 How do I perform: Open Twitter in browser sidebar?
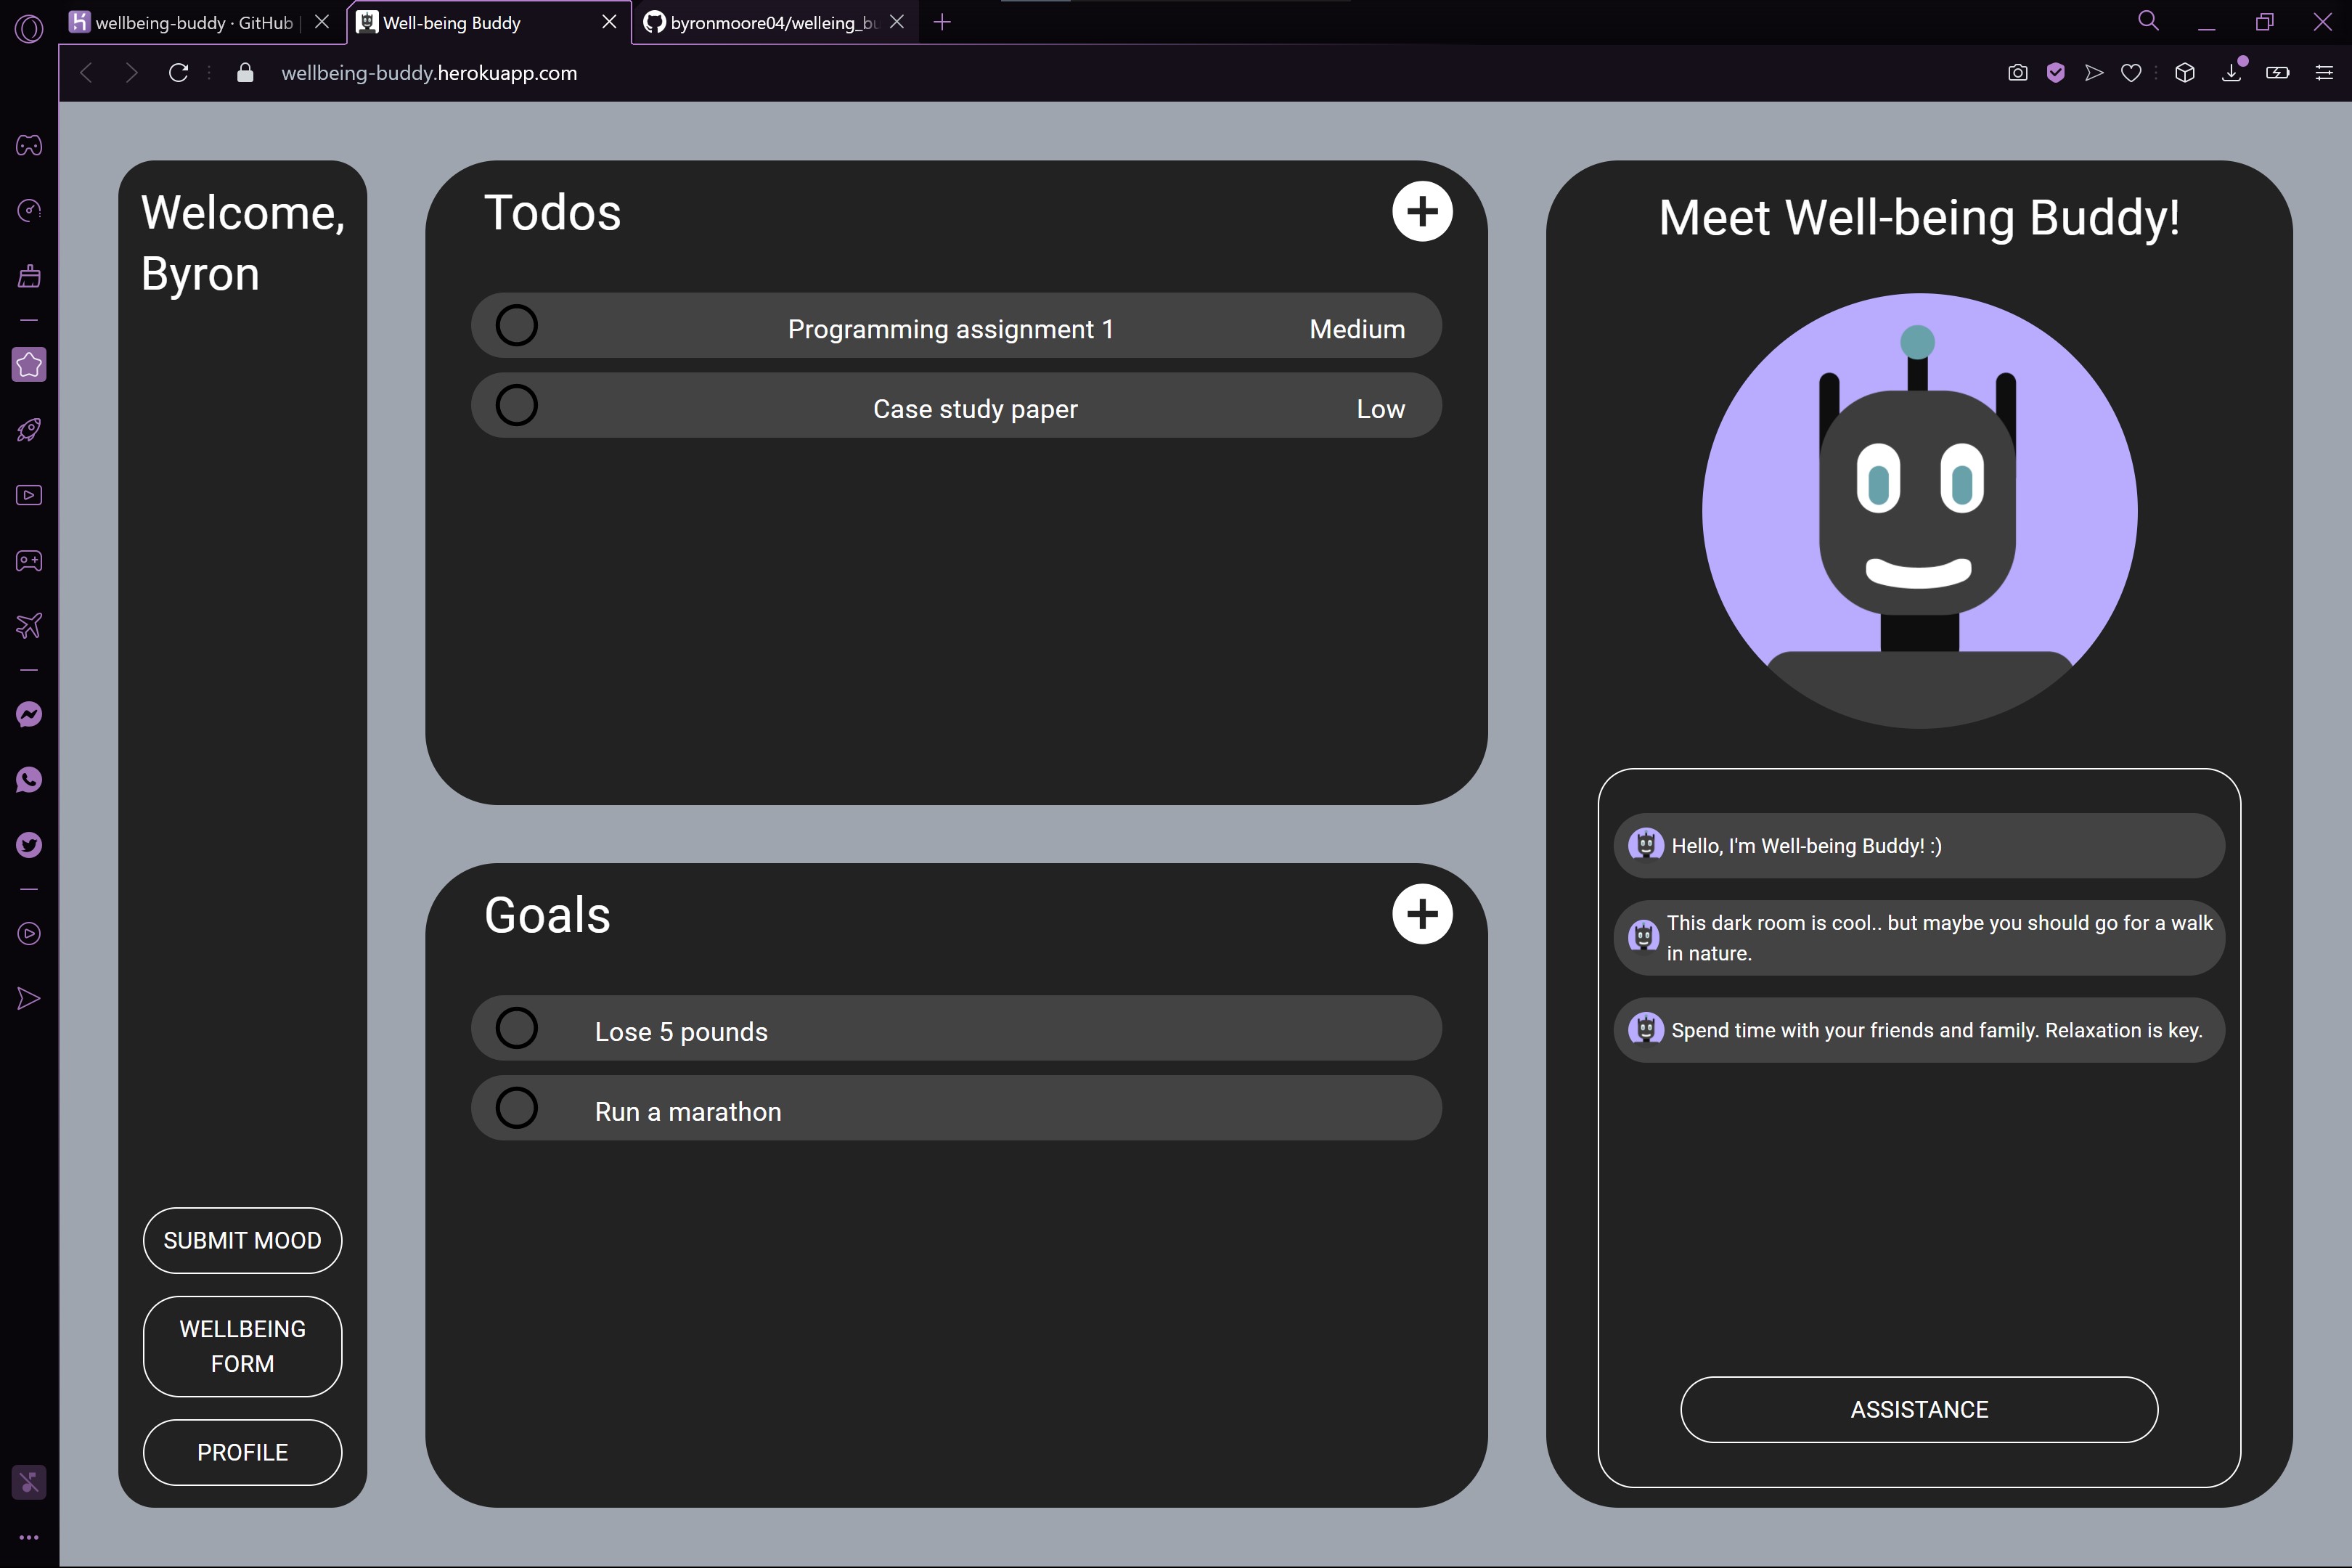click(x=29, y=845)
